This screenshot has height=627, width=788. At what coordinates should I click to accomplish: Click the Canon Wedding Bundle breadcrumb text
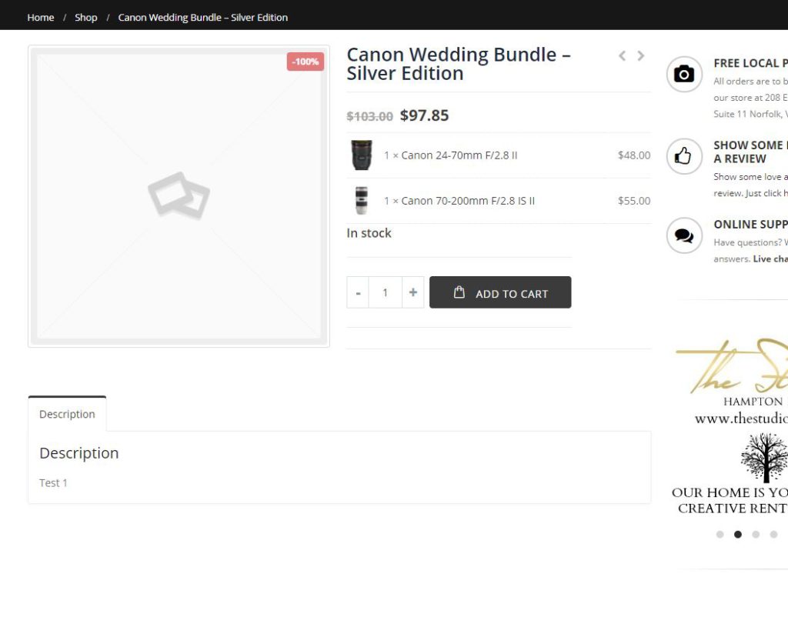pos(202,18)
